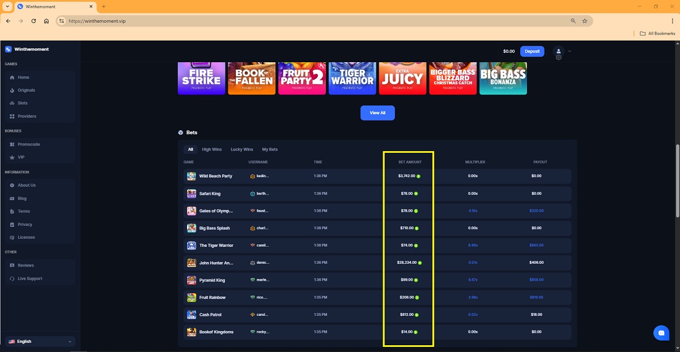Click the Winthemoment logo icon
This screenshot has height=352, width=680.
[x=8, y=49]
